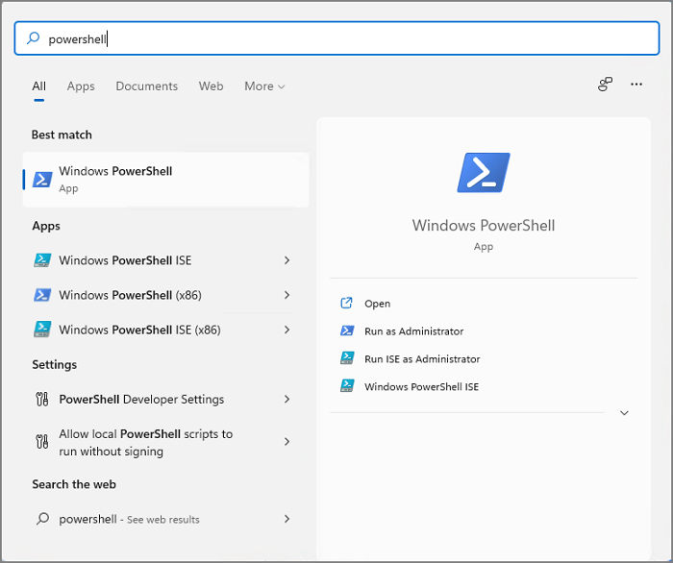Expand the Windows PowerShell (x86) result arrow

pos(287,295)
